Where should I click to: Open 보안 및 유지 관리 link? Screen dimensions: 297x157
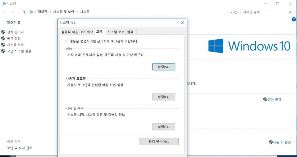click(19, 148)
